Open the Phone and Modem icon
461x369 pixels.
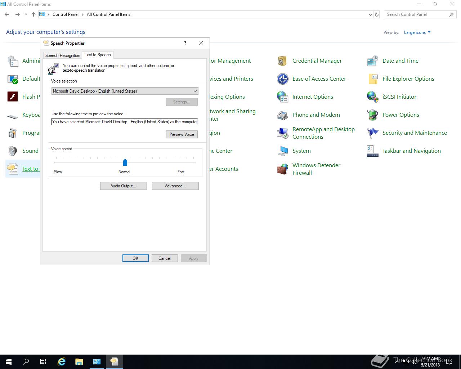point(282,115)
